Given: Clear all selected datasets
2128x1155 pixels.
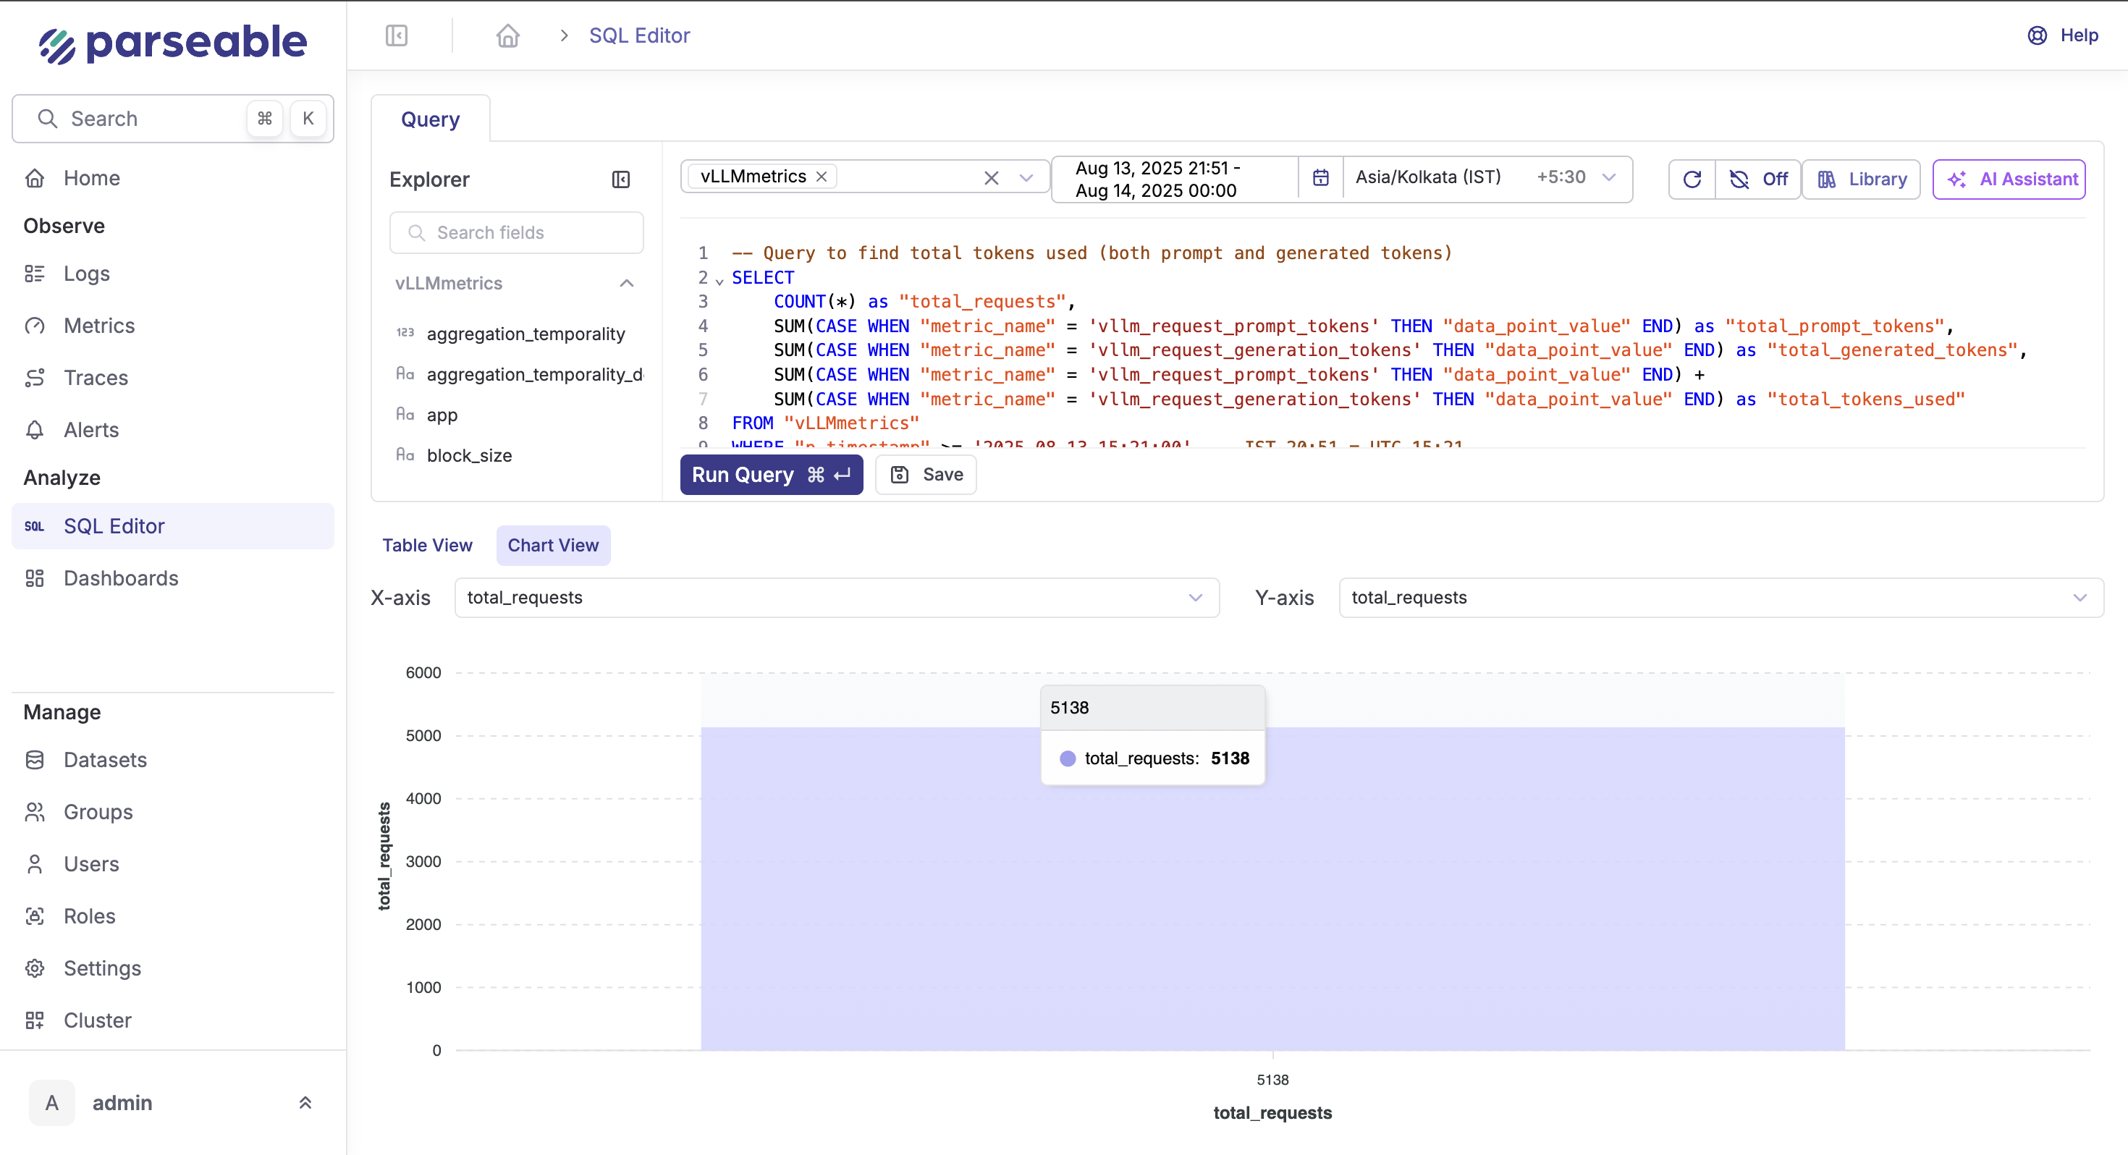Looking at the screenshot, I should coord(992,177).
